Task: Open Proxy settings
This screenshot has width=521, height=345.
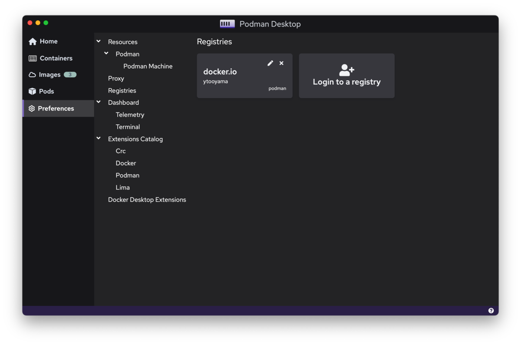Action: (x=116, y=78)
